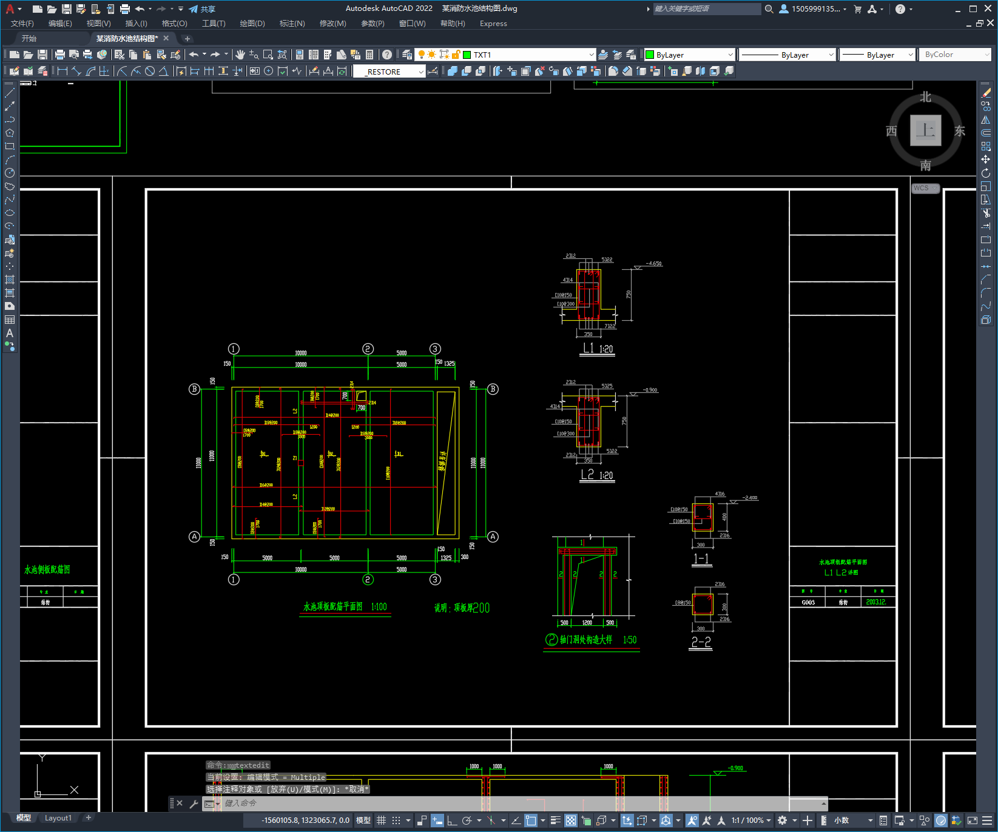Click the green TXT1 layer color swatch
Viewport: 998px width, 832px height.
[467, 55]
